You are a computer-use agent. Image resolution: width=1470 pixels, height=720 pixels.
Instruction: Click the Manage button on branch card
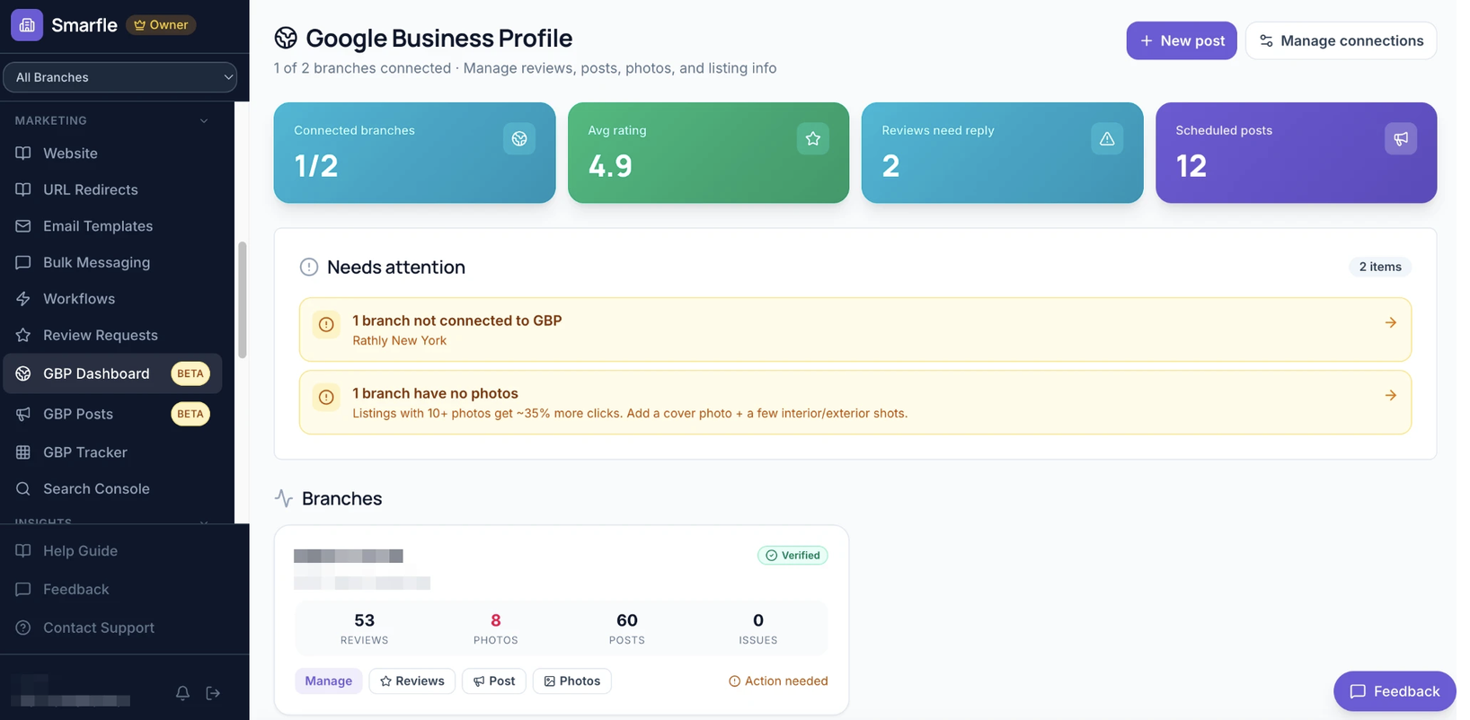pos(328,681)
